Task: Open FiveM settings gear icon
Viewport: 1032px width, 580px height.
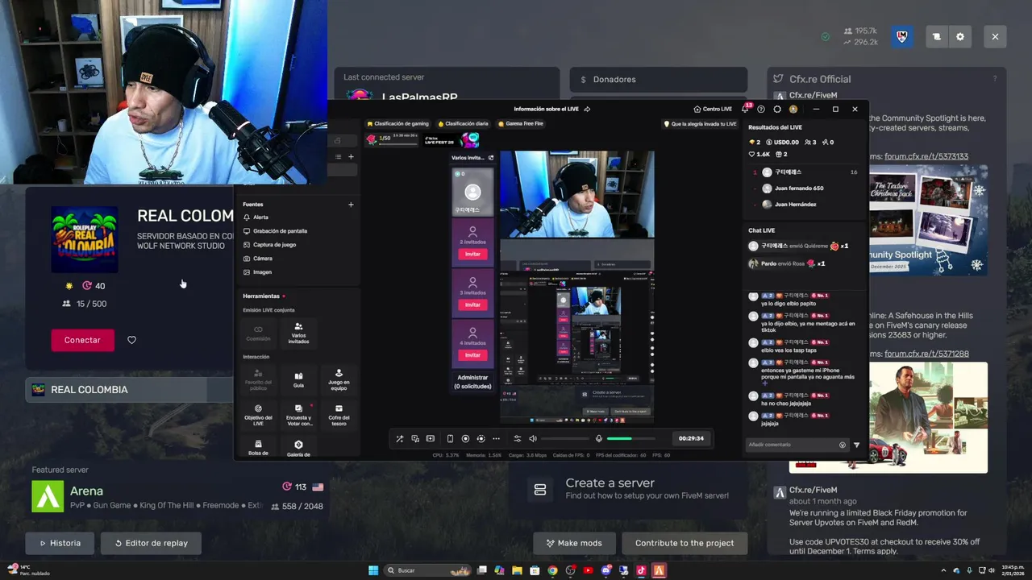Action: pyautogui.click(x=960, y=36)
